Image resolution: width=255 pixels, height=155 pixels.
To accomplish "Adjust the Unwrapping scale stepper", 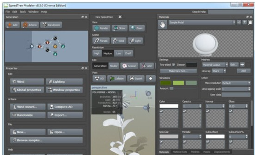I will click(x=249, y=89).
